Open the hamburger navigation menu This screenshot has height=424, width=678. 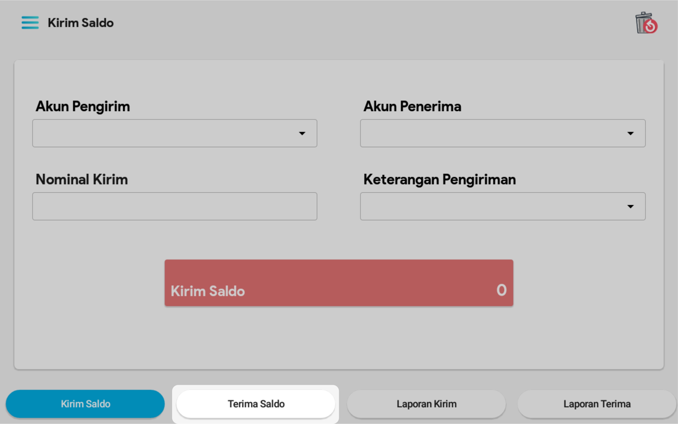coord(30,22)
